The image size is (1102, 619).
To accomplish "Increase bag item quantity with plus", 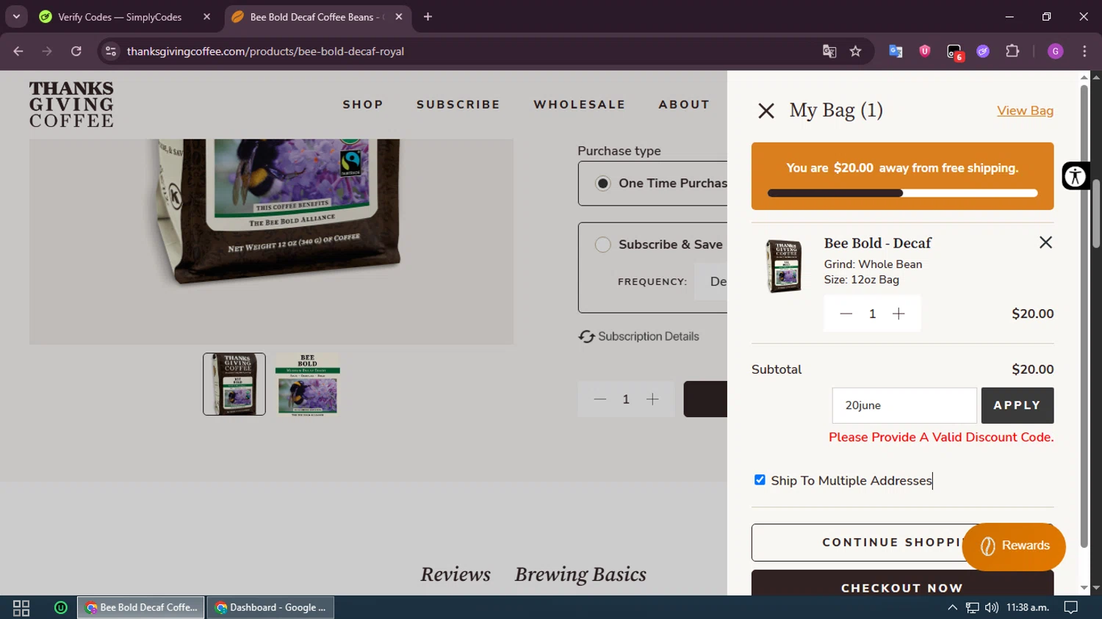I will (x=898, y=314).
